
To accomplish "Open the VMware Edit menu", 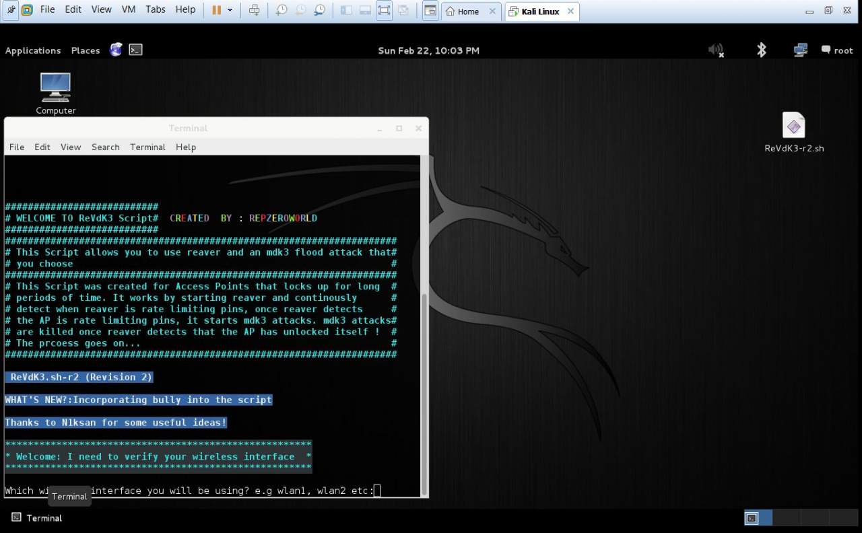I will [73, 9].
